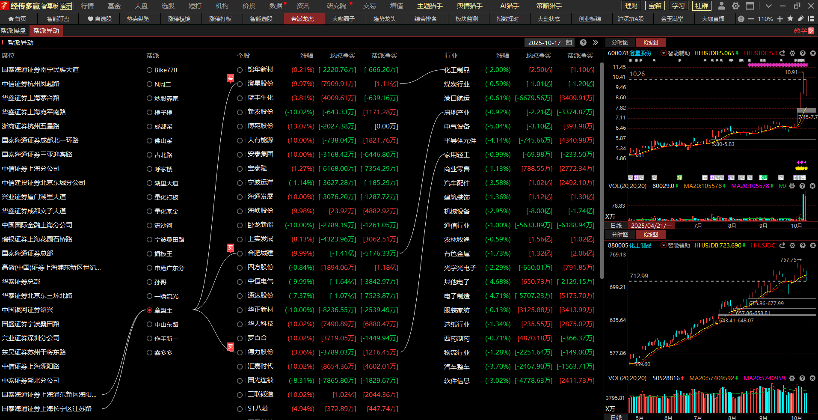Image resolution: width=818 pixels, height=420 pixels.
Task: Click the star favorites icon in toolbar
Action: point(790,19)
